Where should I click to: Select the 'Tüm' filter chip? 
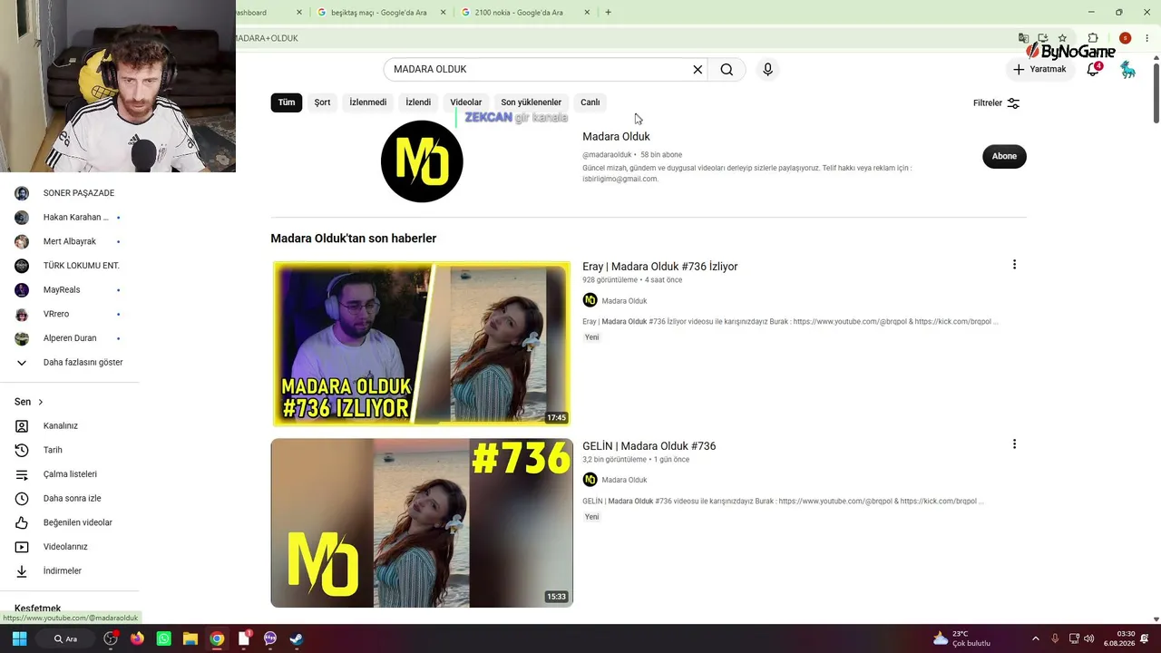pyautogui.click(x=287, y=102)
